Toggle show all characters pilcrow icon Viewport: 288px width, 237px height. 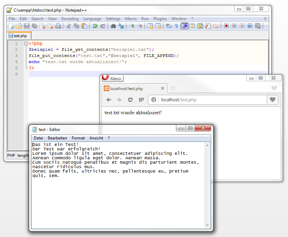click(x=176, y=26)
